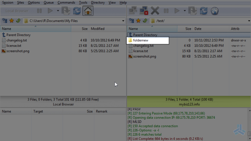Refresh the remote /test/ pane

pos(203,11)
